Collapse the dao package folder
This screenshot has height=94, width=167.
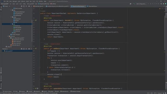click(11, 10)
